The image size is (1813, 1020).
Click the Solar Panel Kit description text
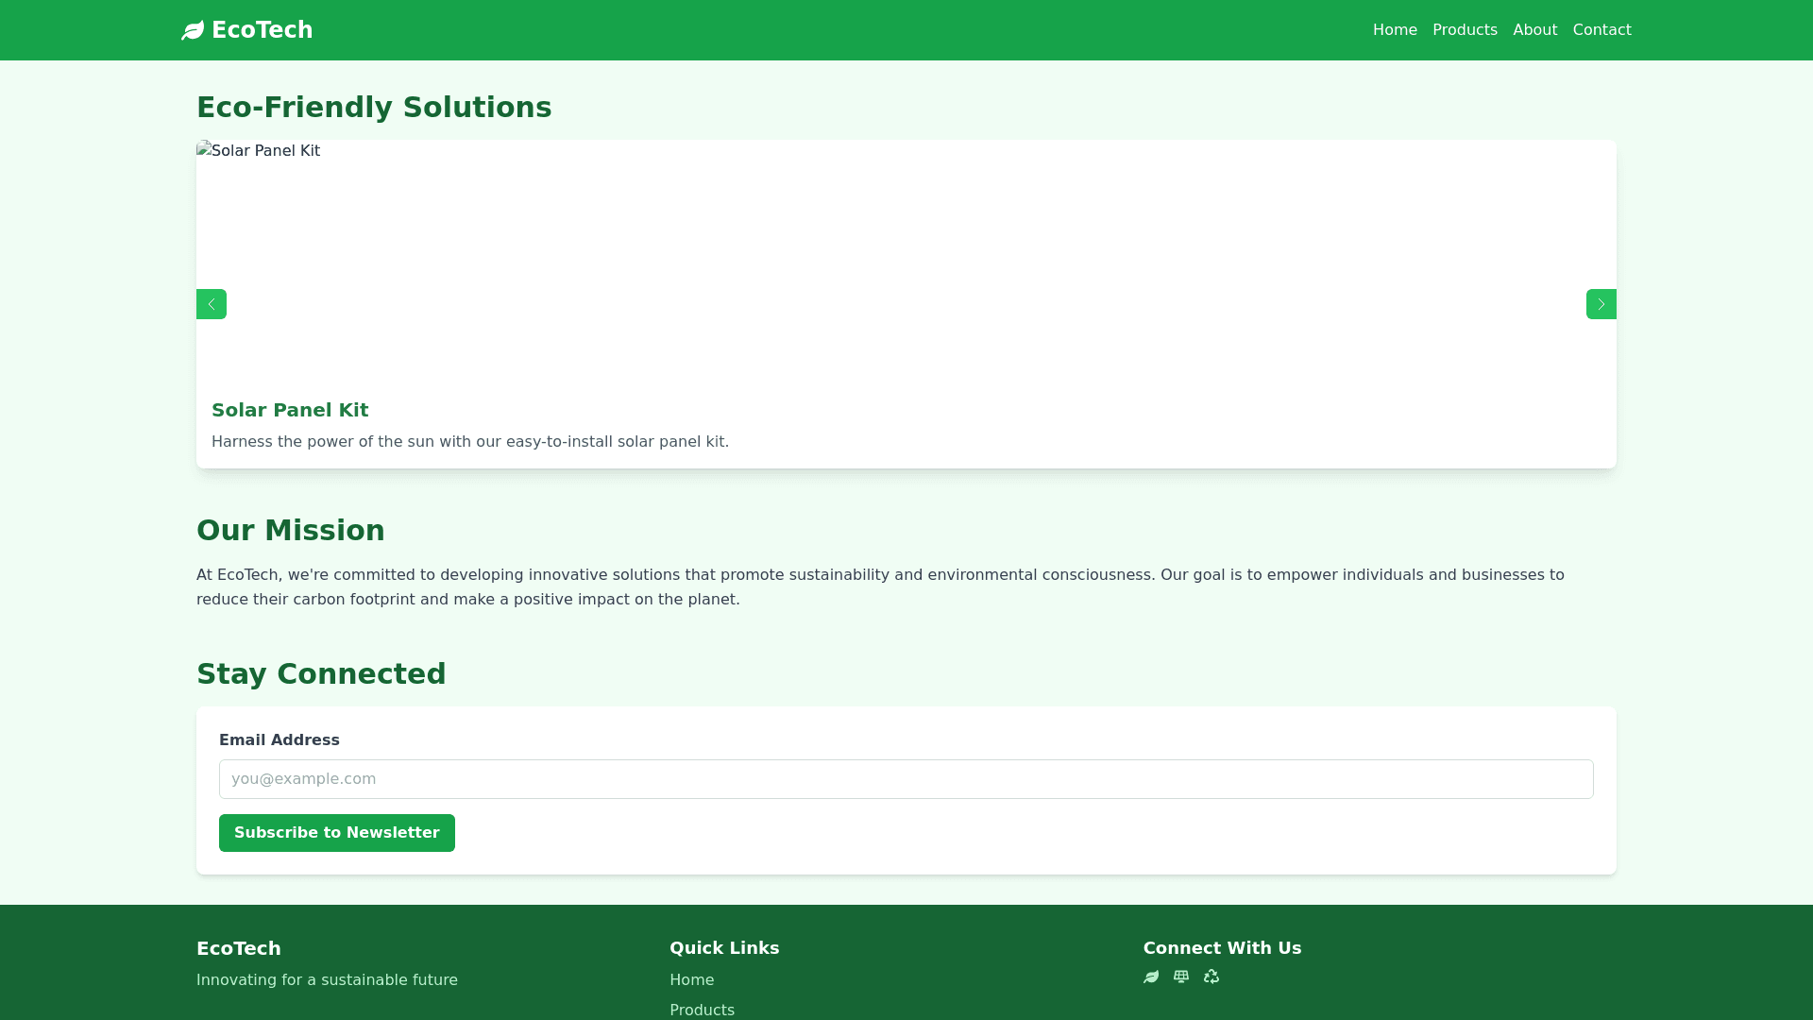(x=469, y=442)
